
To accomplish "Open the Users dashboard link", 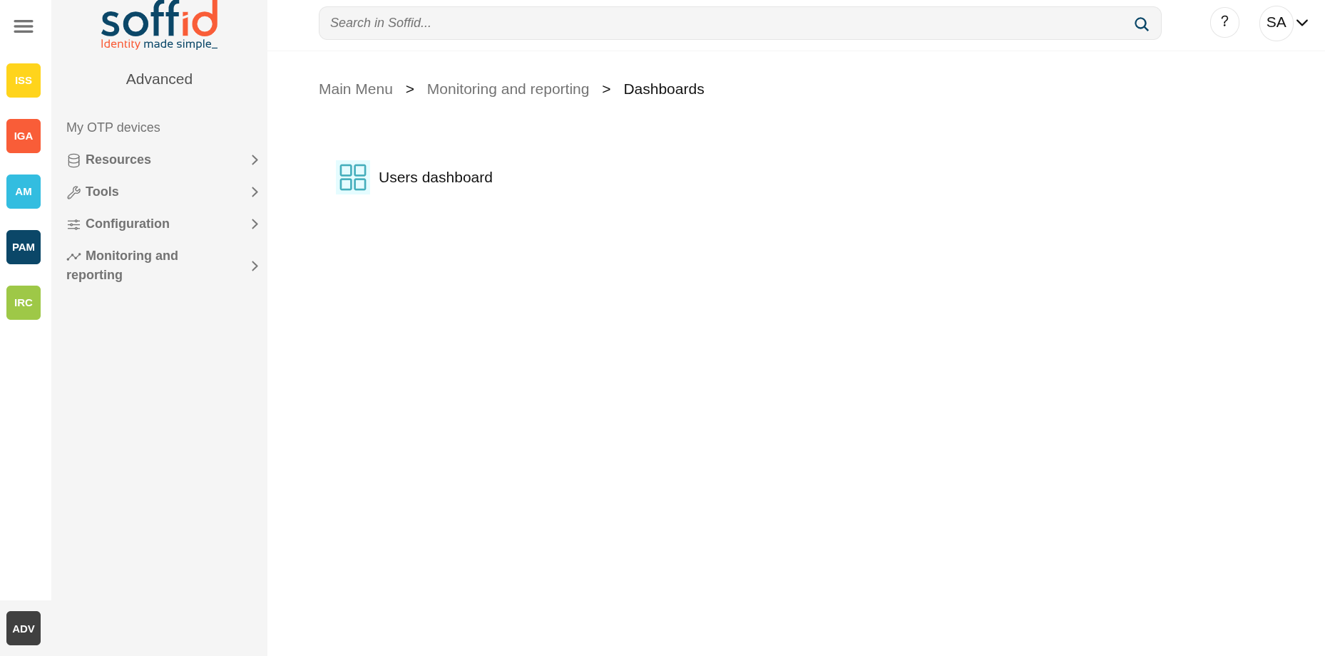I will click(x=435, y=177).
